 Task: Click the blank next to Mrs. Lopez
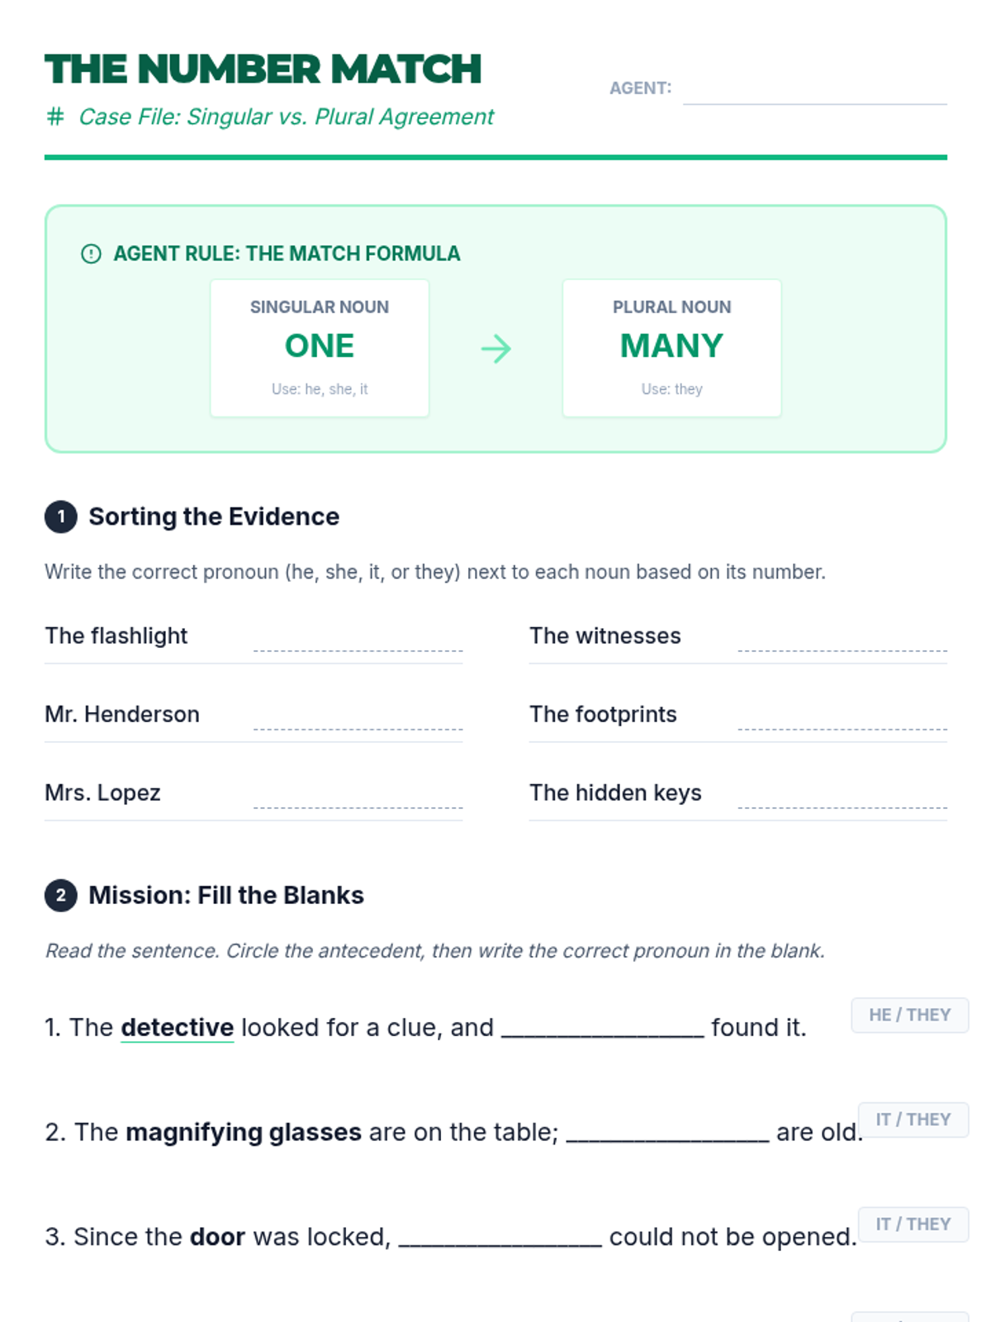coord(358,797)
